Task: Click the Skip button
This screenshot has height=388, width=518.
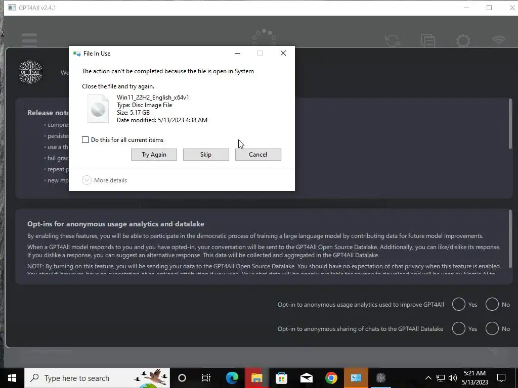Action: pos(206,155)
